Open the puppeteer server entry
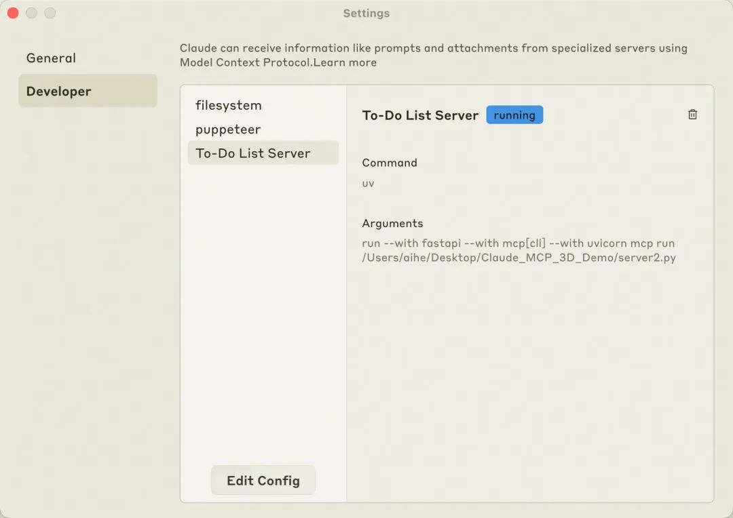The width and height of the screenshot is (733, 518). 228,129
